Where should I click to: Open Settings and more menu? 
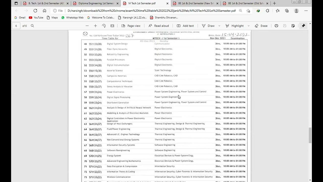pos(306,11)
